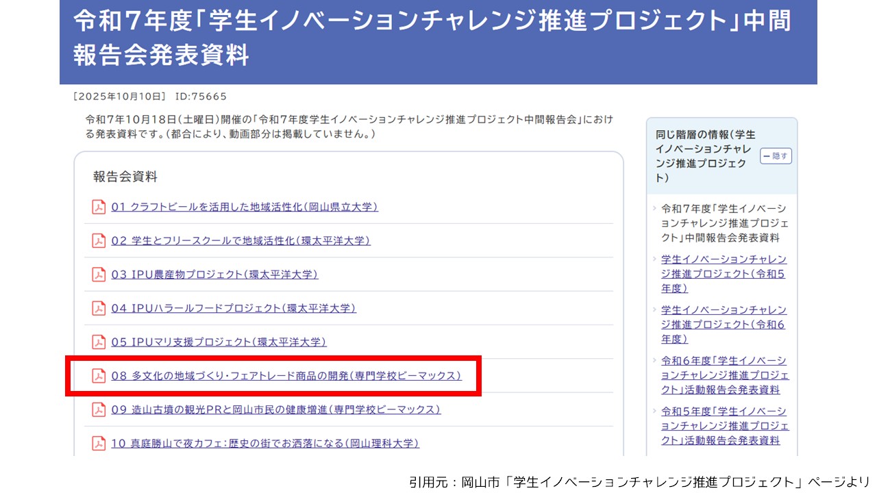Collapse sidebar with the 隠す button
This screenshot has width=877, height=493.
[x=776, y=156]
